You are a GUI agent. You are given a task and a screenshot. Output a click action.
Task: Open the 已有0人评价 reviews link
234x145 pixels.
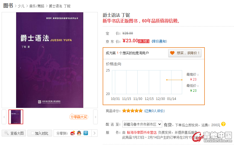pyautogui.click(x=155, y=111)
